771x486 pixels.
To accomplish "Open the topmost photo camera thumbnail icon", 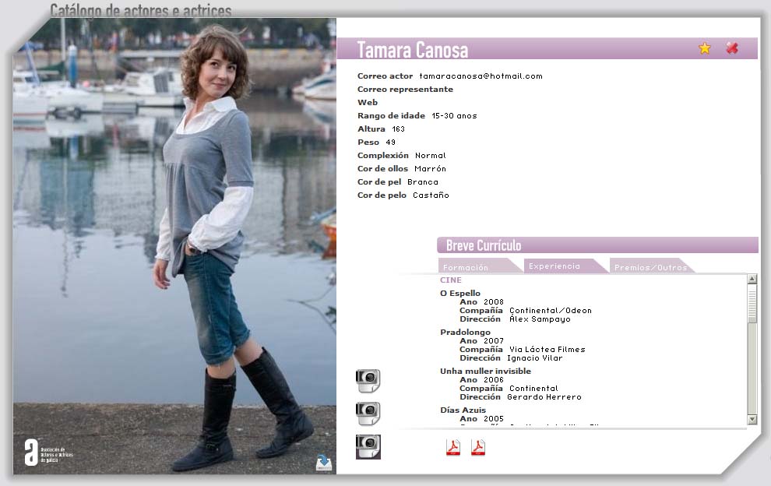I will point(368,381).
